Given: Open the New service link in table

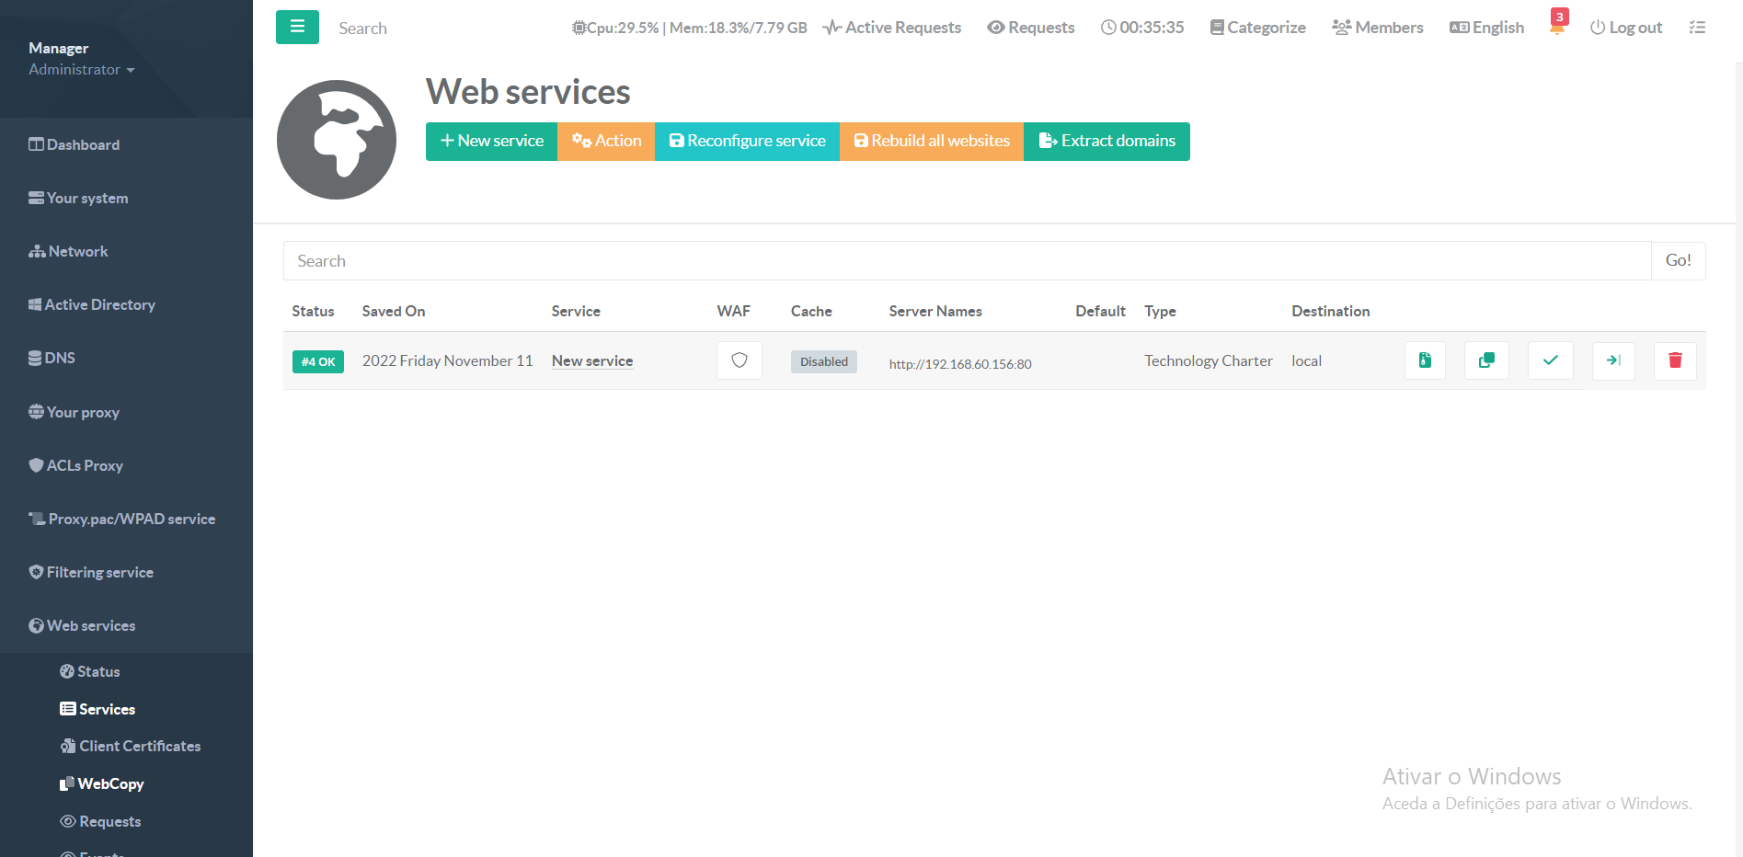Looking at the screenshot, I should (x=591, y=360).
